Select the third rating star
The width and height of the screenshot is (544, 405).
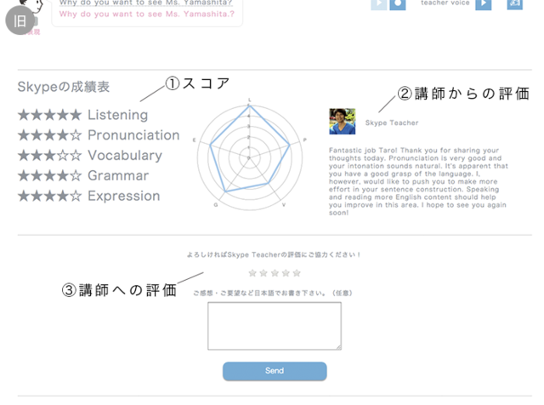pos(275,273)
